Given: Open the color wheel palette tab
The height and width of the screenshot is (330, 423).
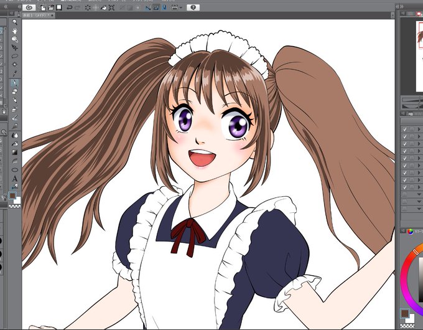Looking at the screenshot, I should pyautogui.click(x=411, y=232).
